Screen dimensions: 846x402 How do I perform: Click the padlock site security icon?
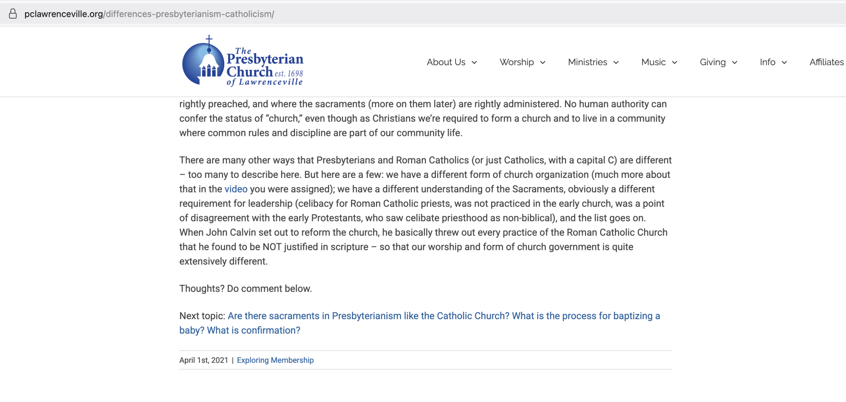(13, 14)
